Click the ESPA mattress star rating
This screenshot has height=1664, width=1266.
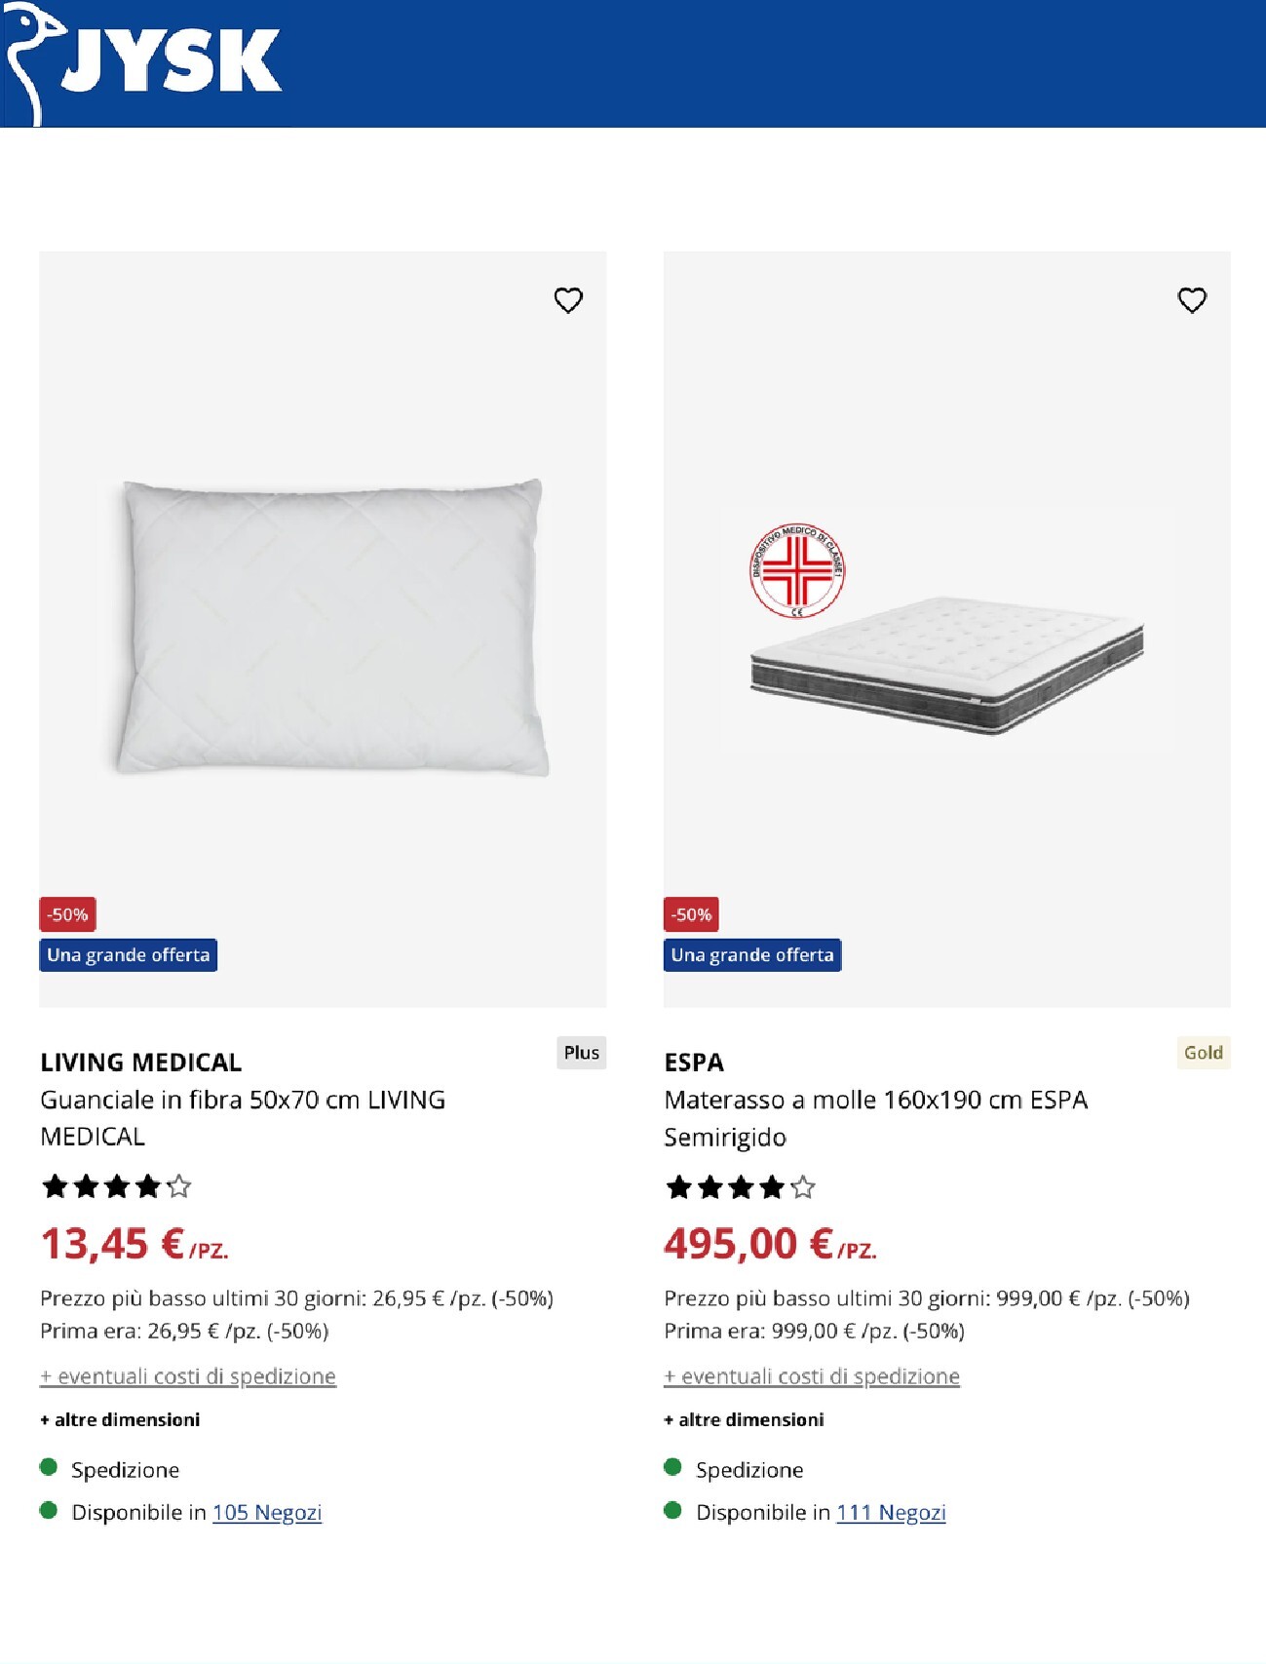(x=740, y=1187)
